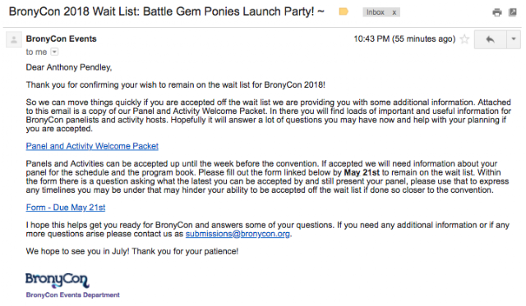The height and width of the screenshot is (306, 526).
Task: Click submissions@bronycon.org email address
Action: (x=238, y=234)
